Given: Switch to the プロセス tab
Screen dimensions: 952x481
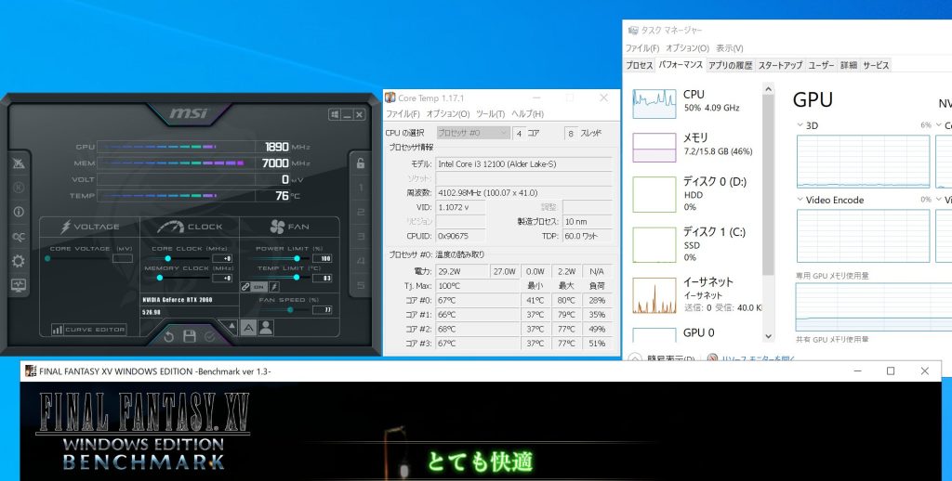Looking at the screenshot, I should pos(640,65).
